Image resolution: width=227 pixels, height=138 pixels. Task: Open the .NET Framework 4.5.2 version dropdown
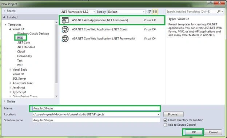[x=78, y=12]
